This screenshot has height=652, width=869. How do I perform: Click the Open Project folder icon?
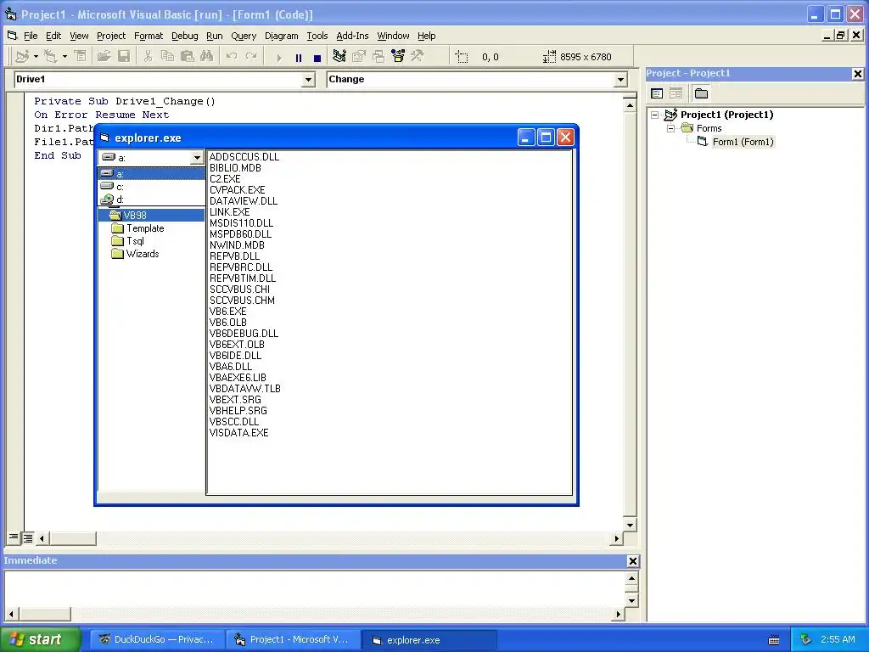click(x=104, y=57)
